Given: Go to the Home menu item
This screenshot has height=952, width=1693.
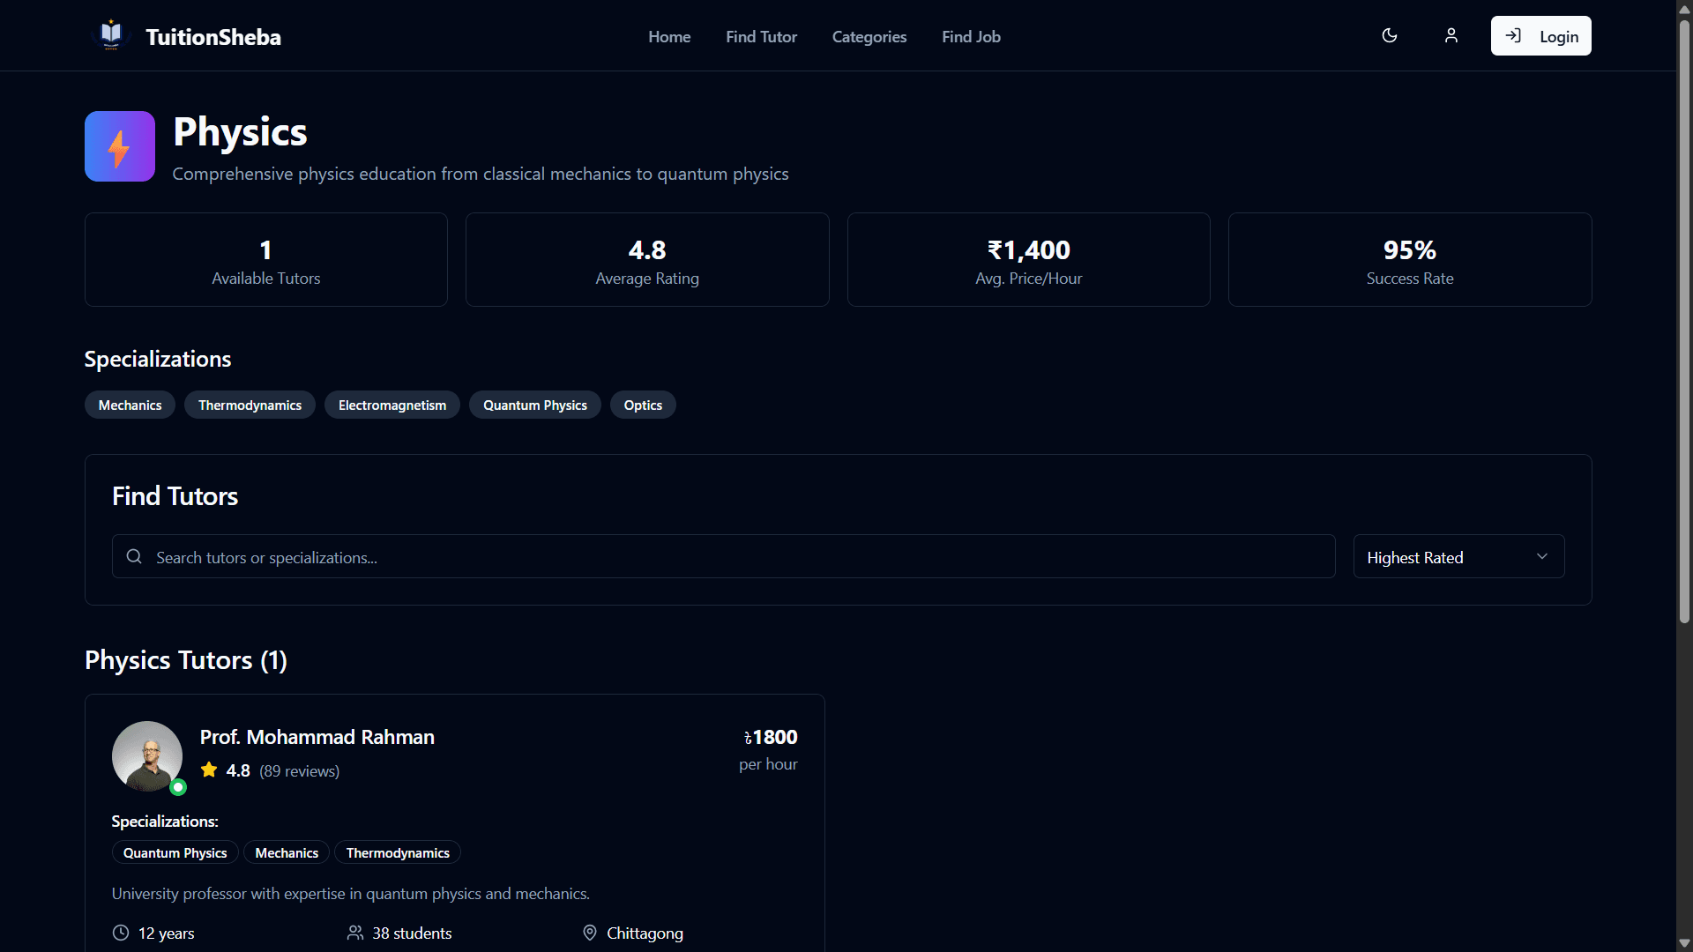Looking at the screenshot, I should [x=669, y=37].
